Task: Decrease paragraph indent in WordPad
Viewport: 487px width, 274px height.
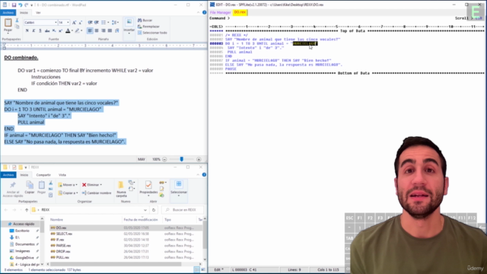Action: pyautogui.click(x=90, y=22)
